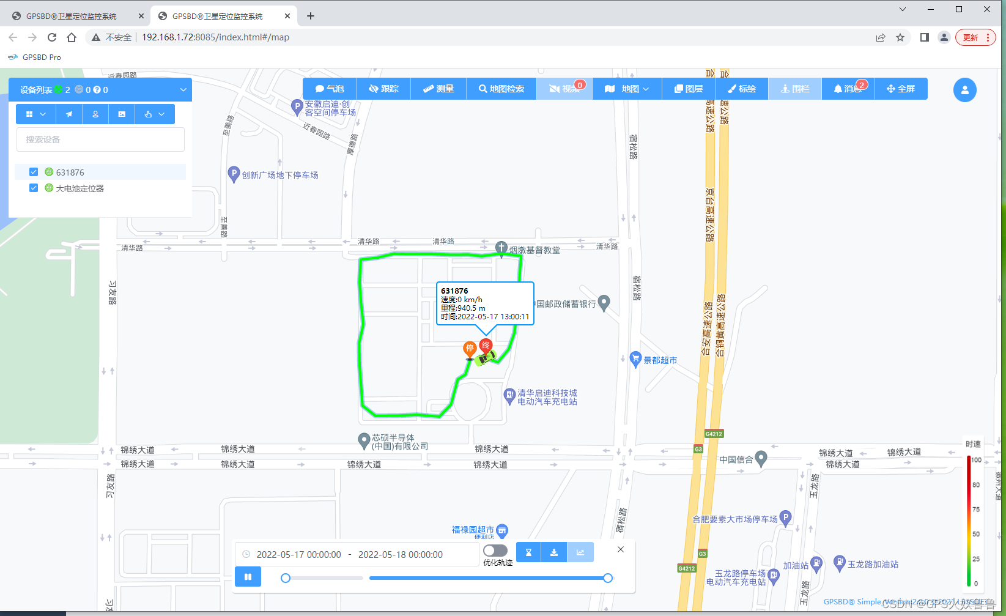The width and height of the screenshot is (1006, 616).
Task: Open the browser side panel
Action: tap(925, 37)
